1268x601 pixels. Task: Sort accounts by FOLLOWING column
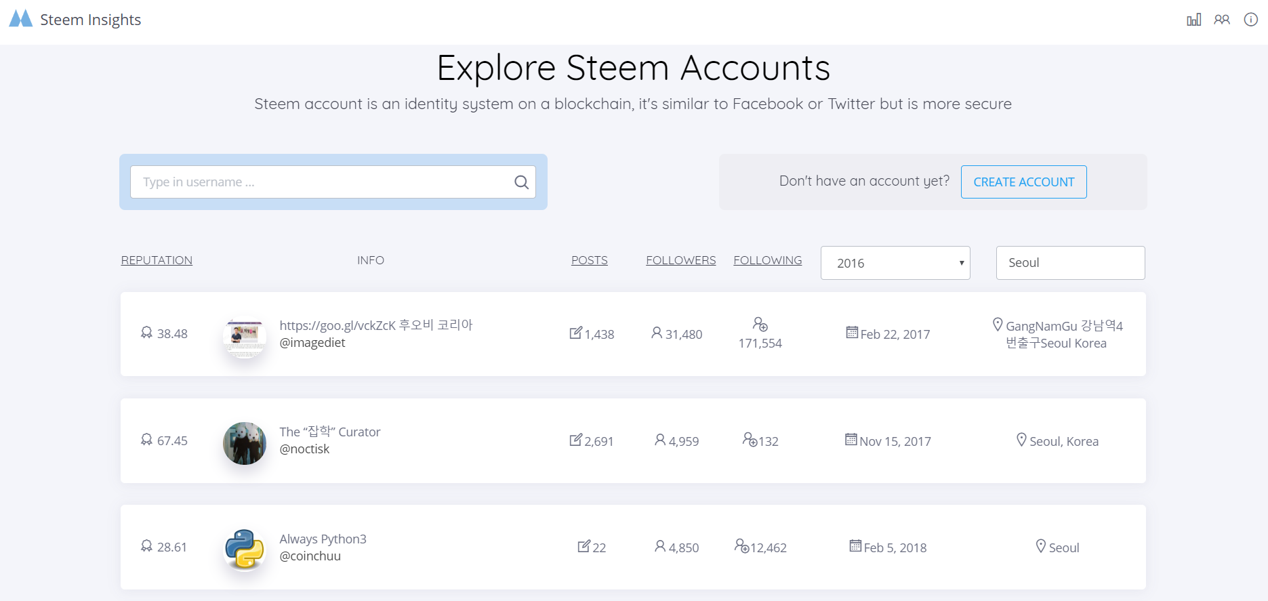point(767,260)
